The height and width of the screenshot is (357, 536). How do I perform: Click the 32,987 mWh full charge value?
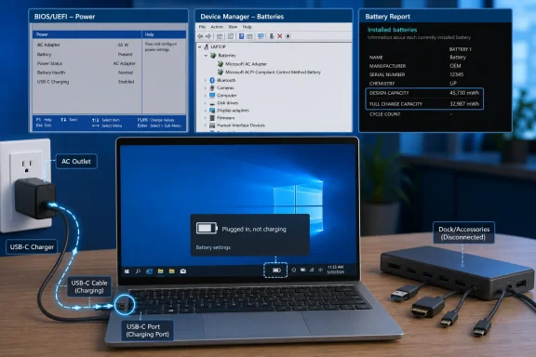(x=464, y=104)
